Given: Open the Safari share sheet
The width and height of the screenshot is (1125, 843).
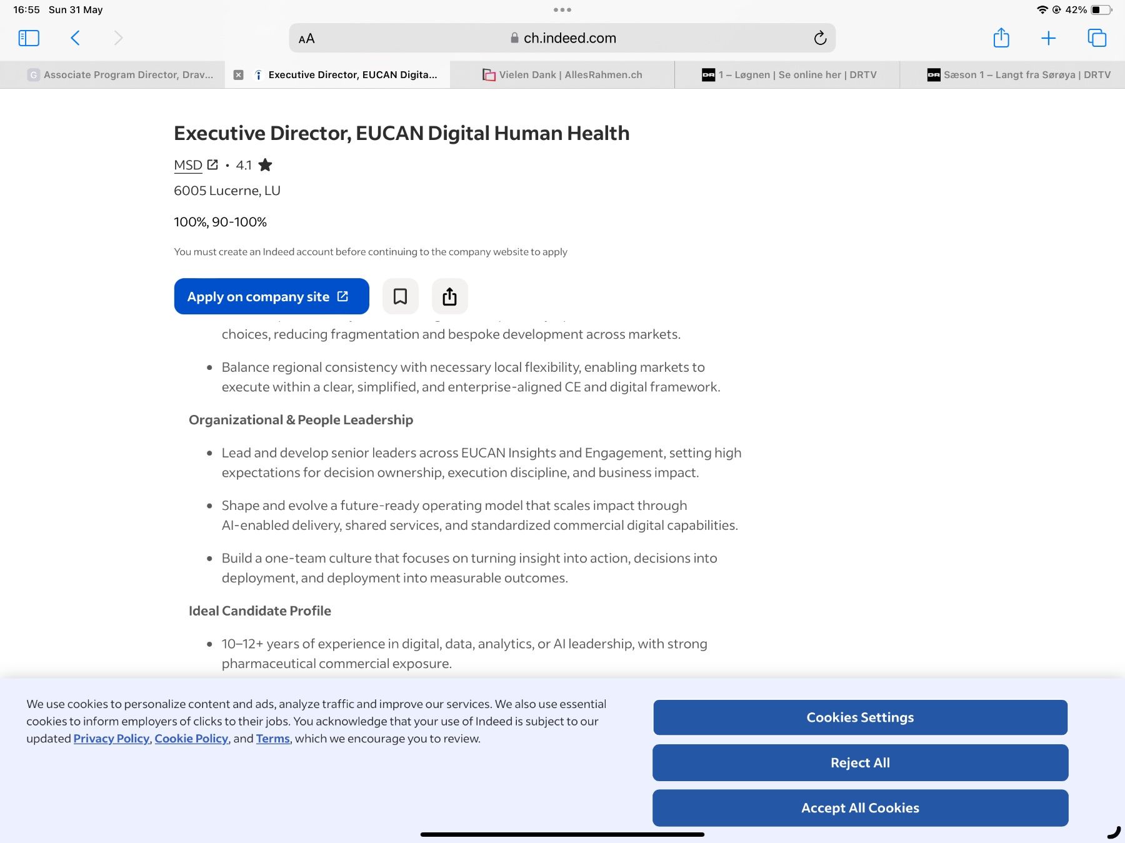Looking at the screenshot, I should pyautogui.click(x=1001, y=37).
